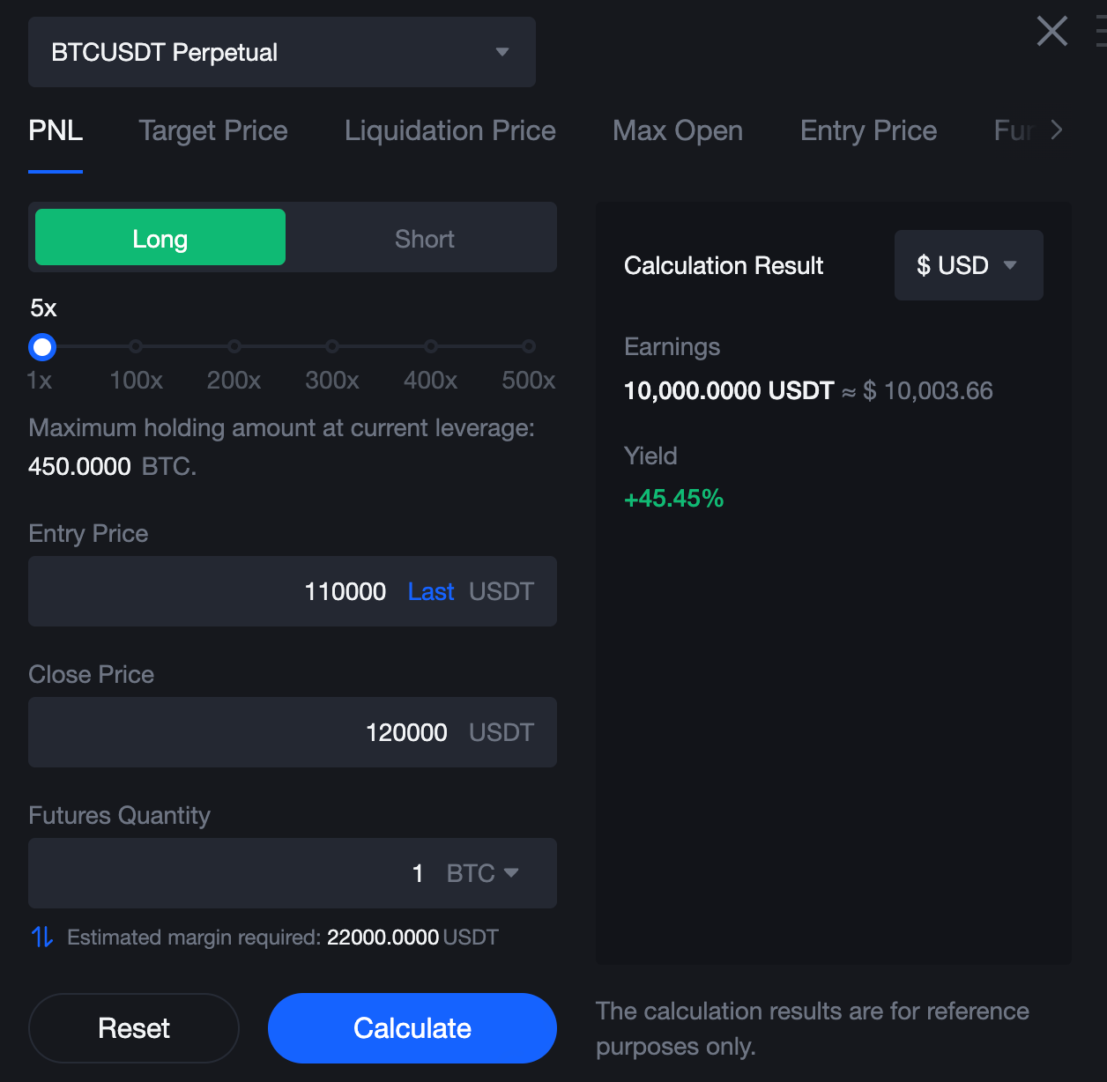
Task: Click the Reset button
Action: pyautogui.click(x=134, y=1028)
